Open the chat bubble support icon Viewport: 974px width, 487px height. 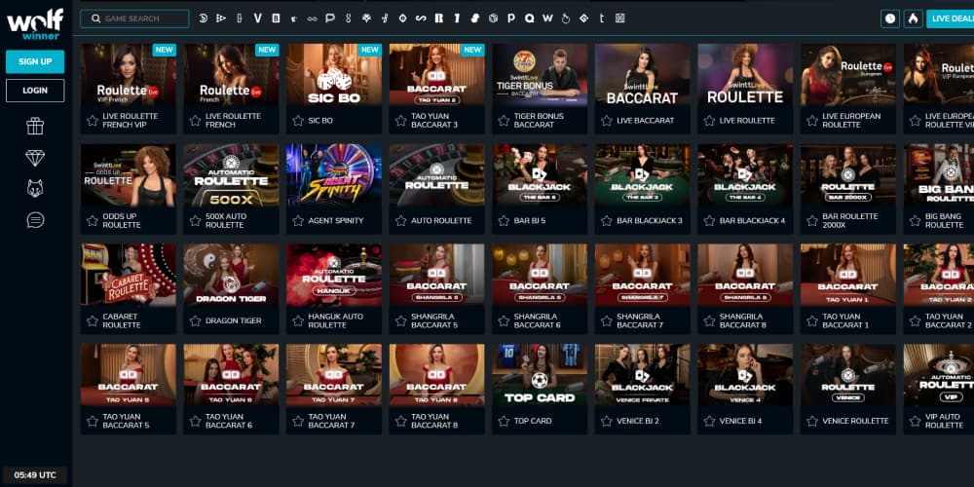click(x=35, y=220)
